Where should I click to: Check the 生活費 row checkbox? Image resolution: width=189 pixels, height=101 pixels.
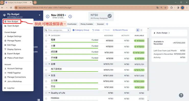tap(46, 81)
